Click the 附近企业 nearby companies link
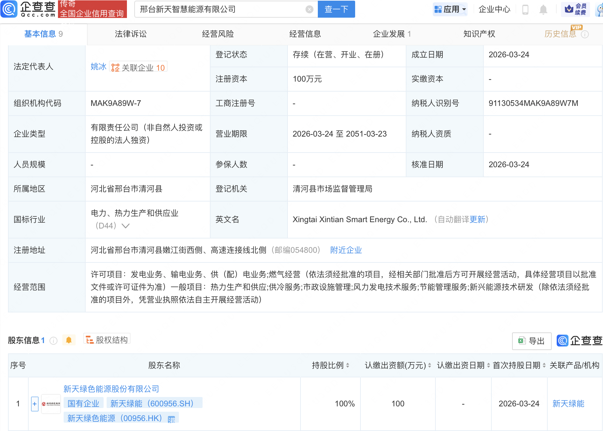603x431 pixels. click(346, 250)
